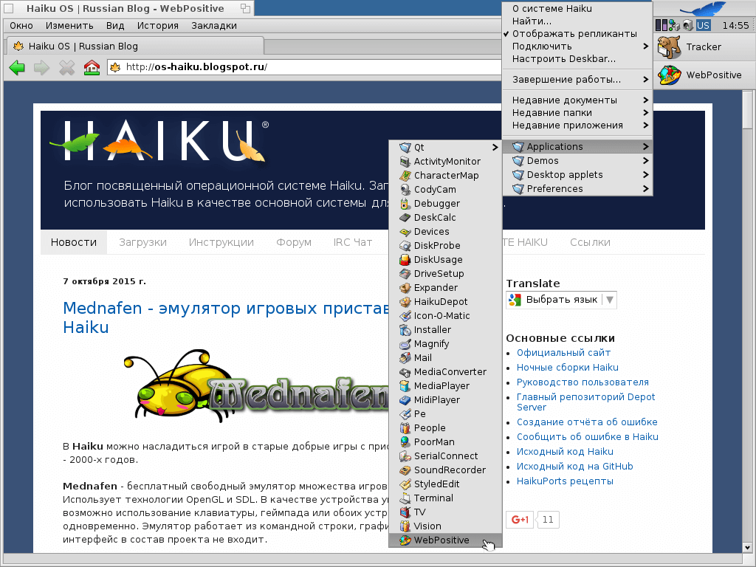Open the Preferences submenu

click(x=577, y=188)
